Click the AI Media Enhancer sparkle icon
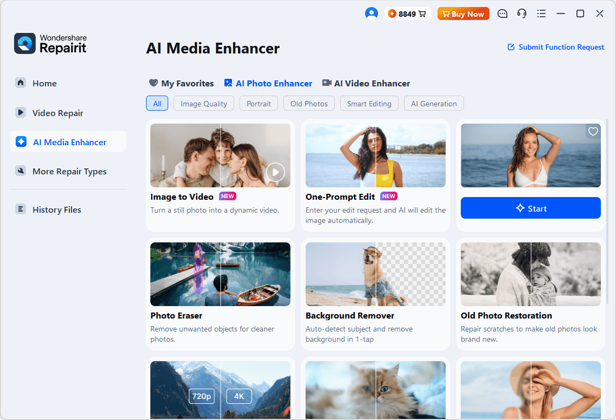The height and width of the screenshot is (420, 616). click(21, 141)
